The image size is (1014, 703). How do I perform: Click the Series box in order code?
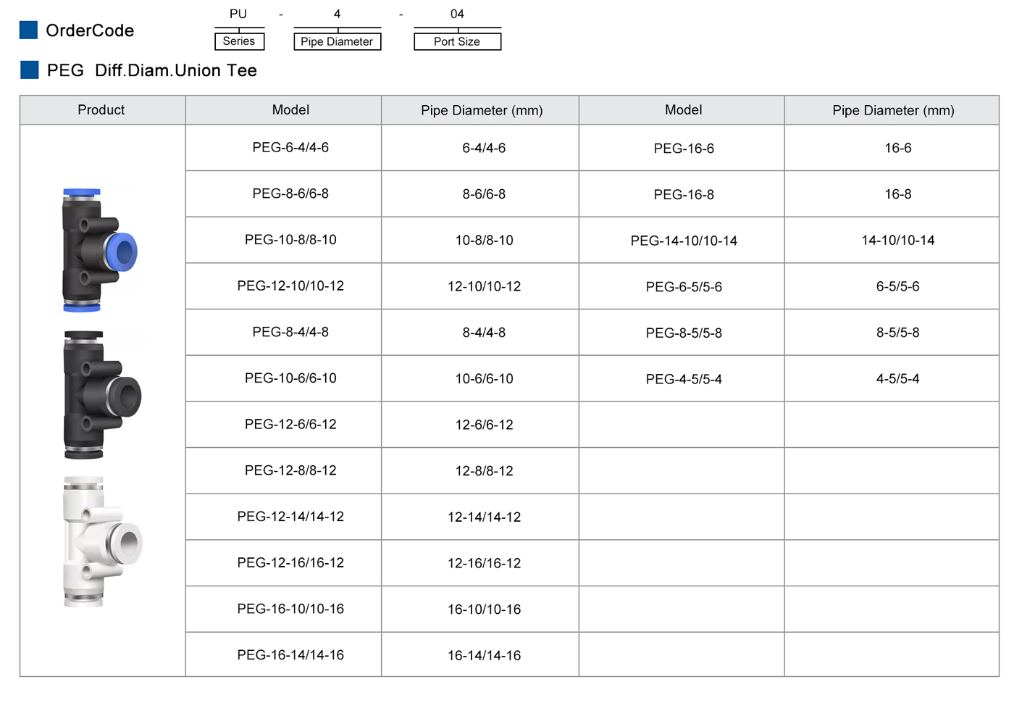(239, 41)
